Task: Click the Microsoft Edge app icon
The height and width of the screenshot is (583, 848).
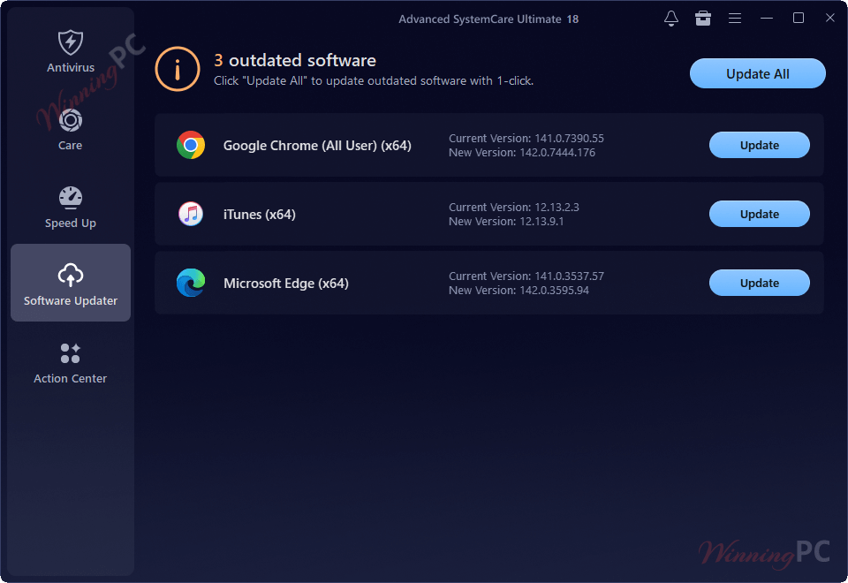Action: 191,283
